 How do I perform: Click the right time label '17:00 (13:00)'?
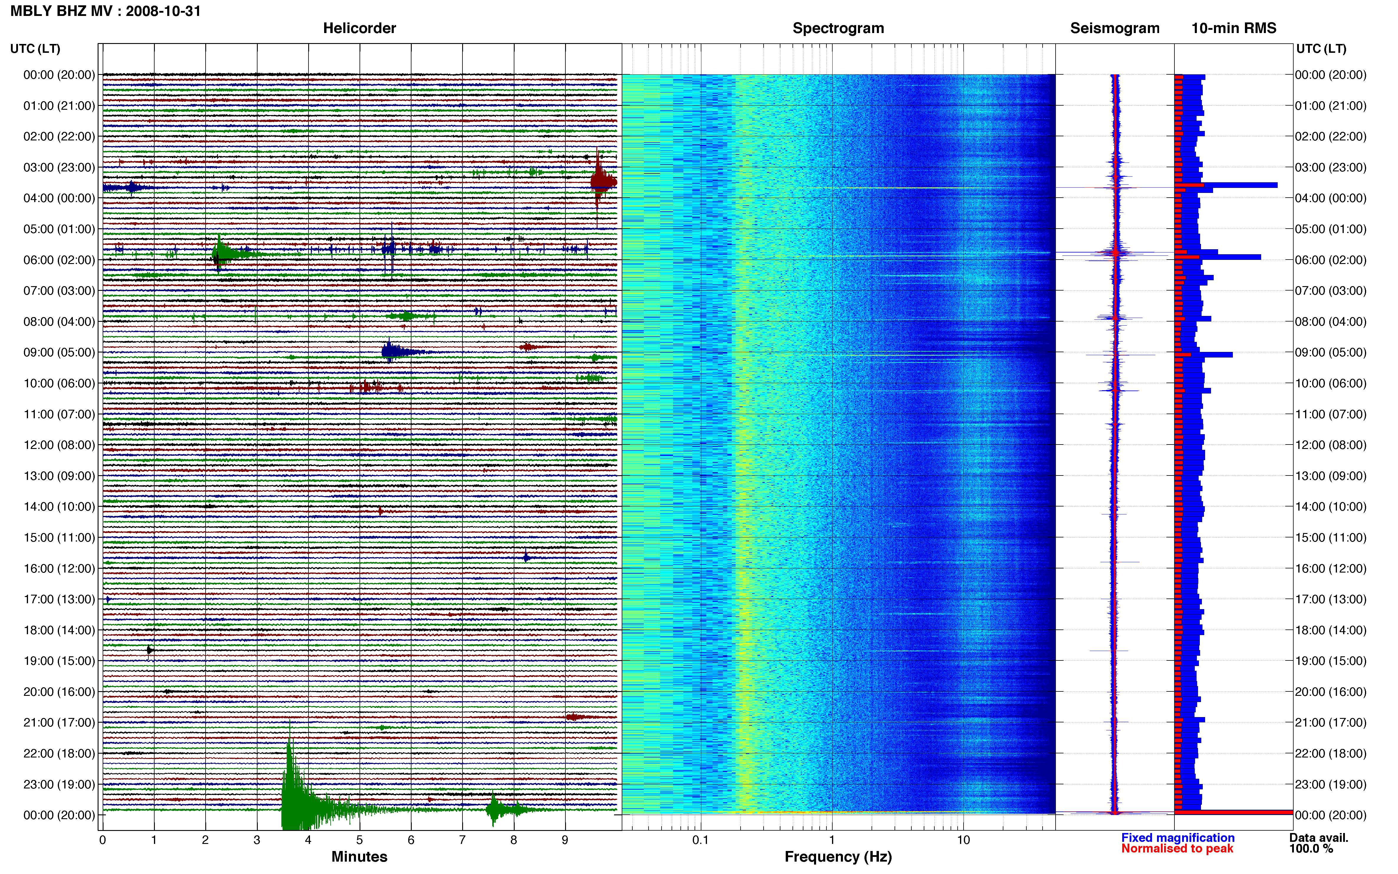[1330, 599]
